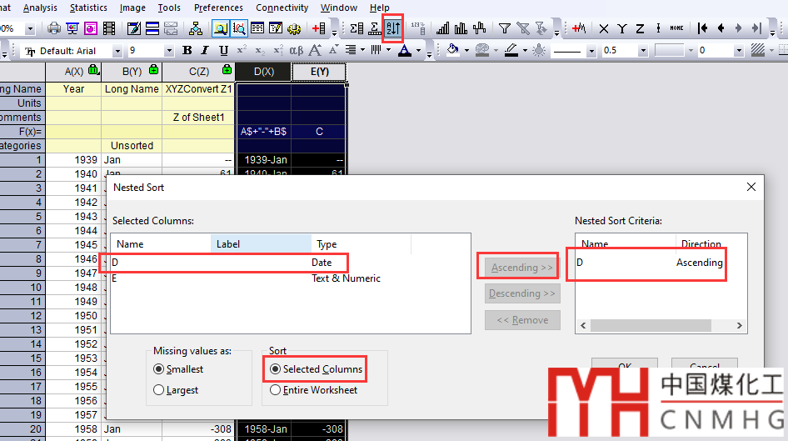Open the fill color paint bucket

453,51
